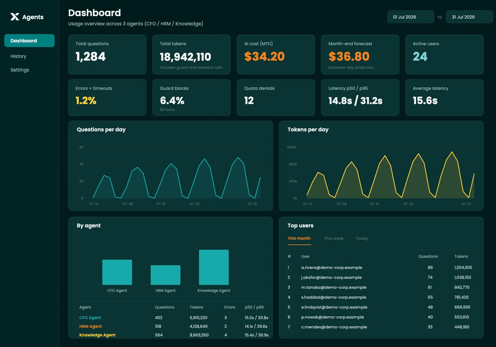
Task: Click the Dashboard page heading
Action: 95,13
